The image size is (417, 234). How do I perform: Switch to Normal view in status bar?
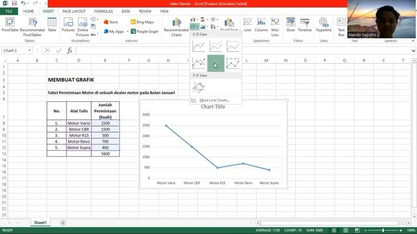tap(334, 230)
